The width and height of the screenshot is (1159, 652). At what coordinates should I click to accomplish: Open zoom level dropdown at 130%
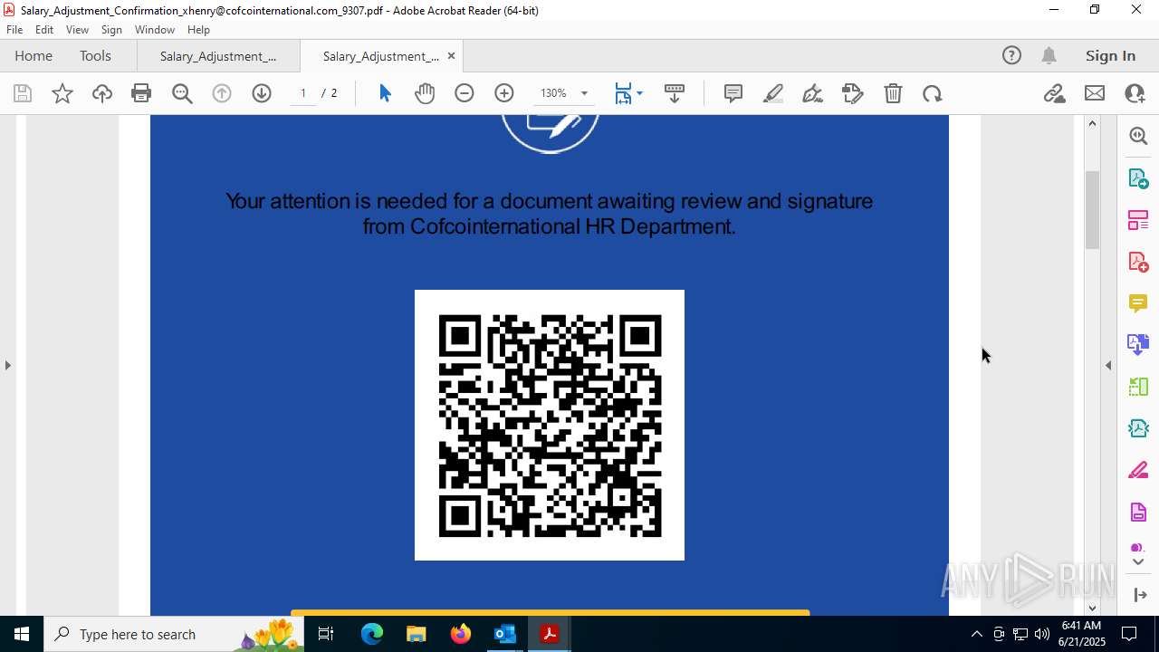click(584, 93)
